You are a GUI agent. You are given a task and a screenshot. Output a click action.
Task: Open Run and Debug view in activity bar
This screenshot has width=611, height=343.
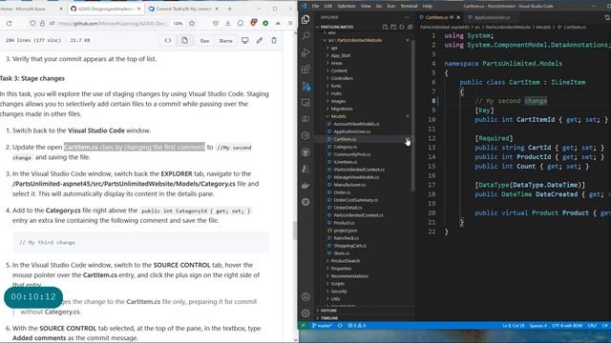(305, 52)
